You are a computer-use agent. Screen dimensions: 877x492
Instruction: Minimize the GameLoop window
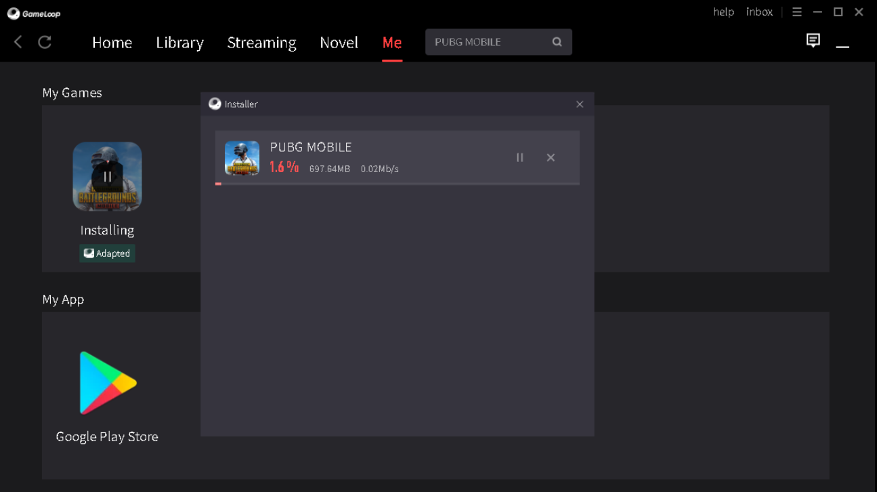pos(817,12)
